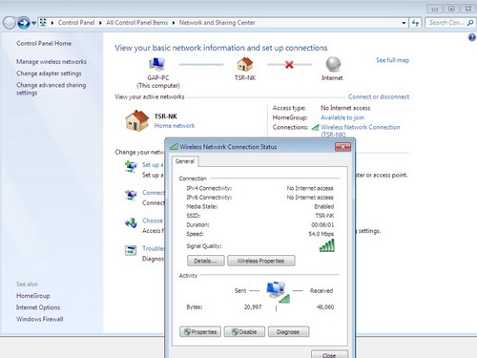The width and height of the screenshot is (477, 358).
Task: Click the Media State Enabled value
Action: click(x=324, y=206)
